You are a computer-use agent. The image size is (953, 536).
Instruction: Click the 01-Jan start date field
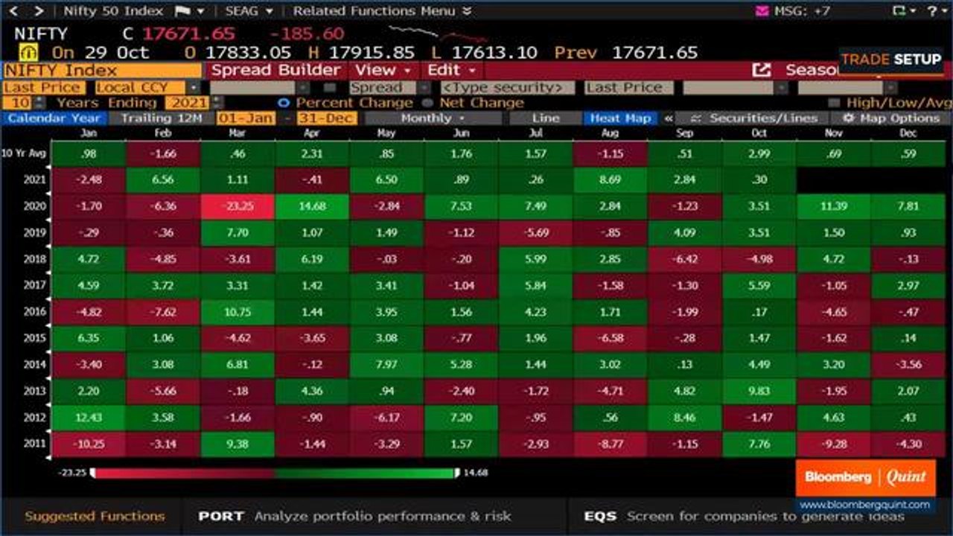click(x=246, y=118)
